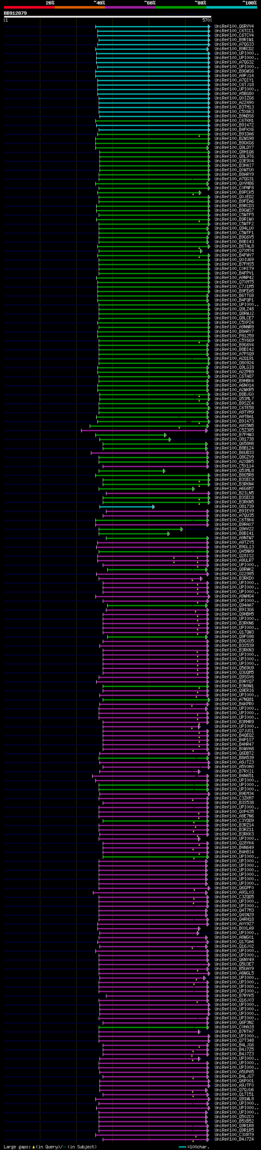Select hit label UniRef100_C5Z385
Image resolution: width=261 pixels, height=1150 pixels.
tap(234, 430)
